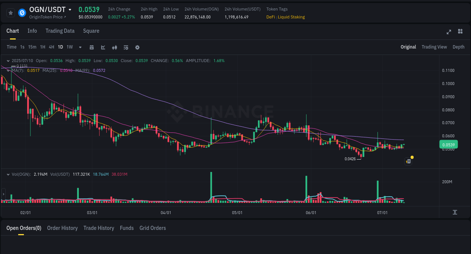Expand the MA indicator settings row

8,70
